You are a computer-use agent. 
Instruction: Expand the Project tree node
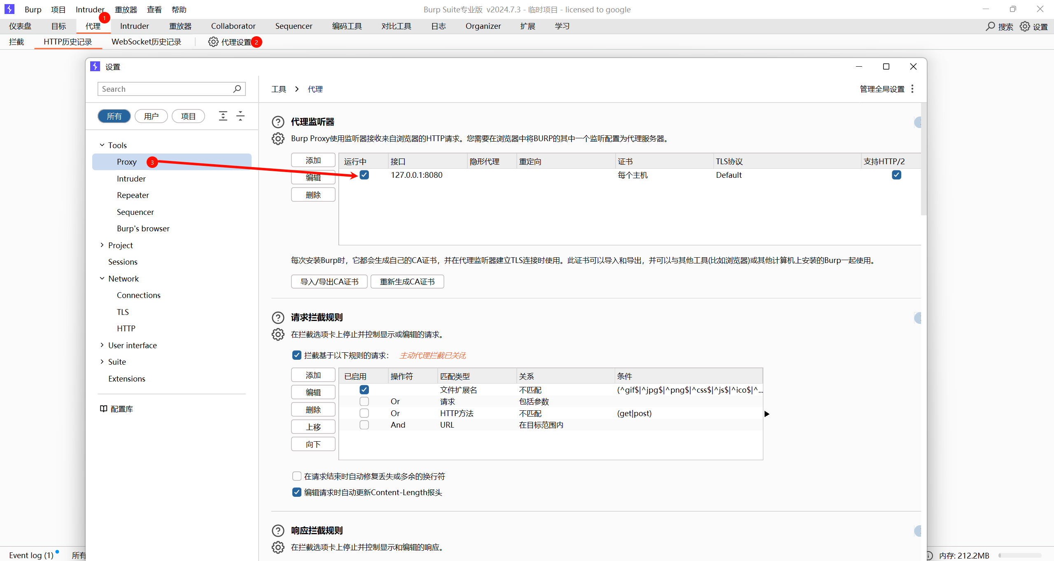click(102, 245)
